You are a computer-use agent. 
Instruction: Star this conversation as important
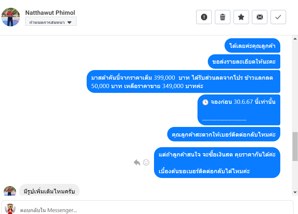241,17
